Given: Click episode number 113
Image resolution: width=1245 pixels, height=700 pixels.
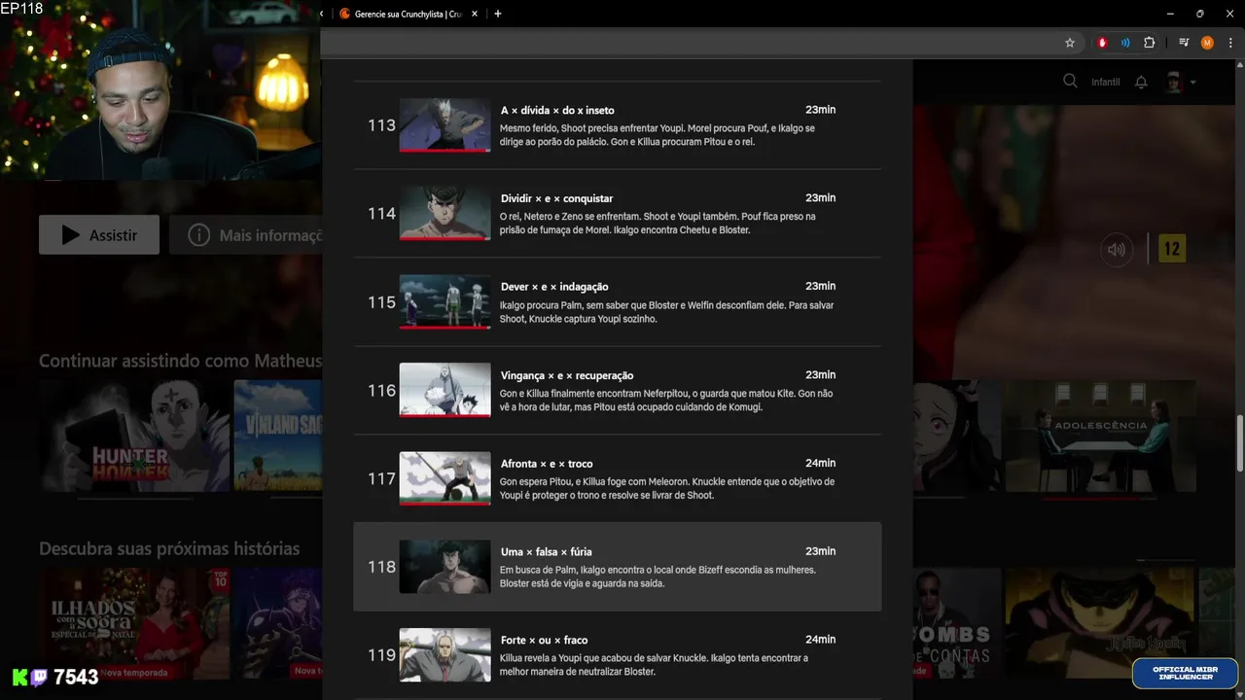Looking at the screenshot, I should (x=381, y=125).
